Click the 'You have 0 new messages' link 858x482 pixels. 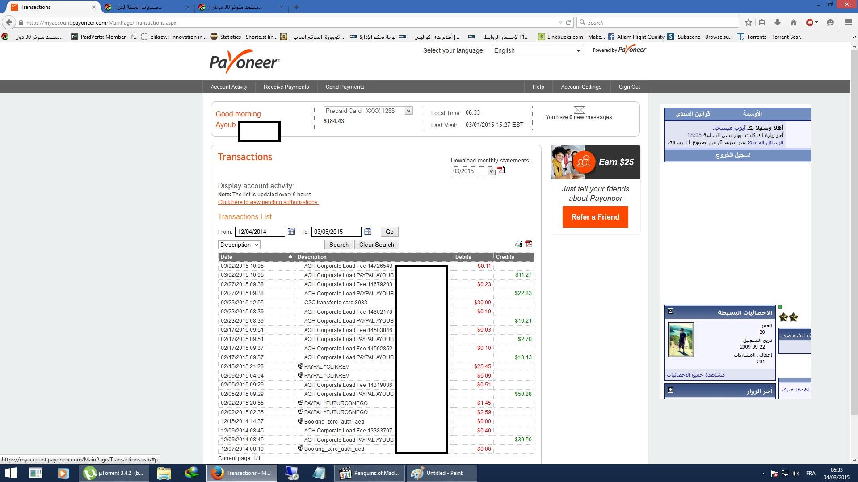(579, 117)
